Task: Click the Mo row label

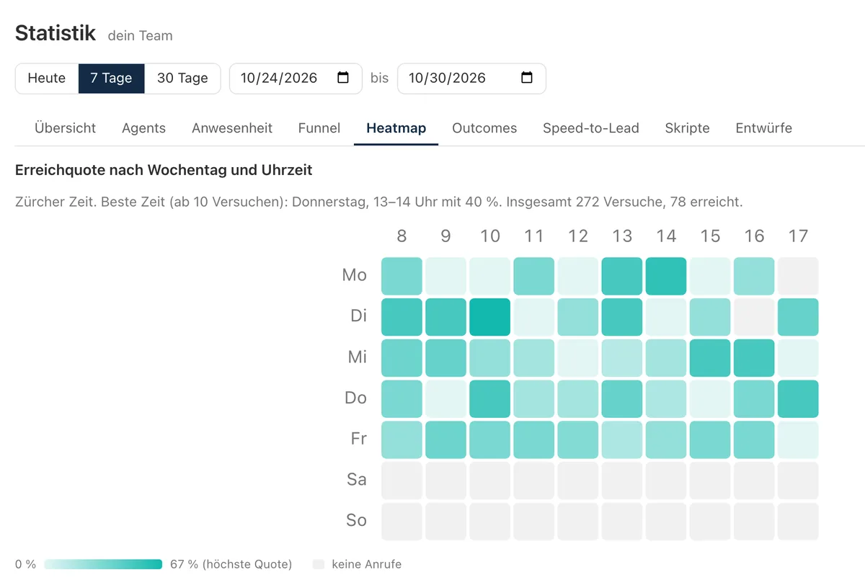Action: [354, 275]
